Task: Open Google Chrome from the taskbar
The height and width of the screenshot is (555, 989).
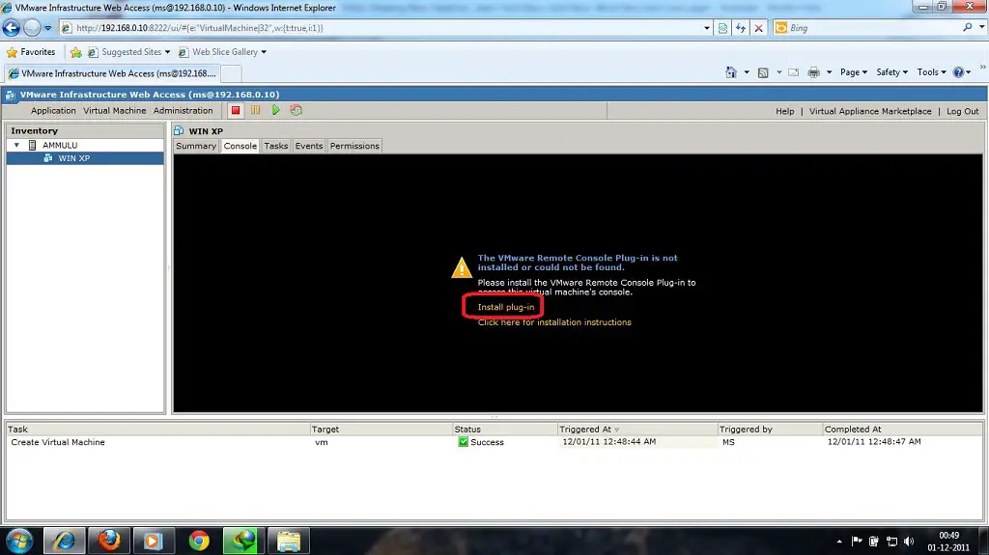Action: tap(199, 541)
